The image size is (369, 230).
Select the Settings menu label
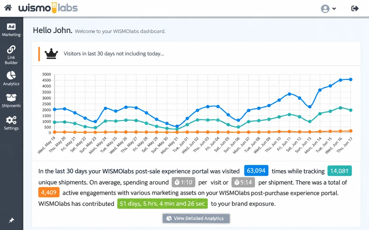click(11, 128)
